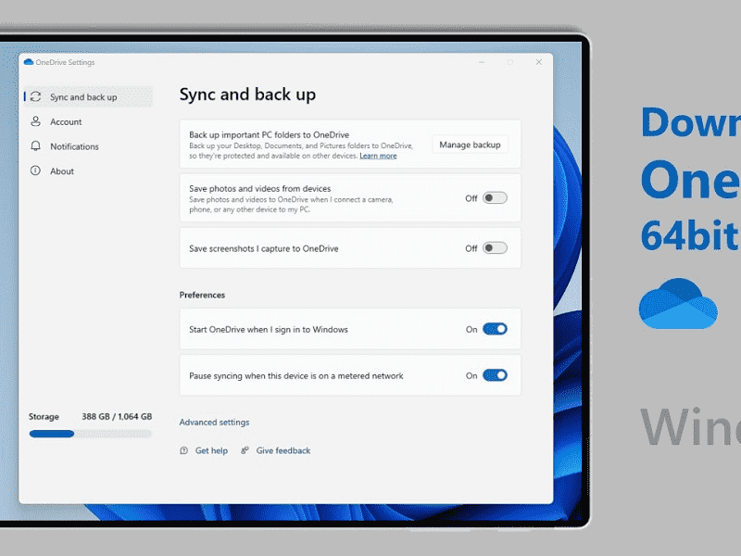This screenshot has height=556, width=741.
Task: Switch to the Account section
Action: coord(67,121)
